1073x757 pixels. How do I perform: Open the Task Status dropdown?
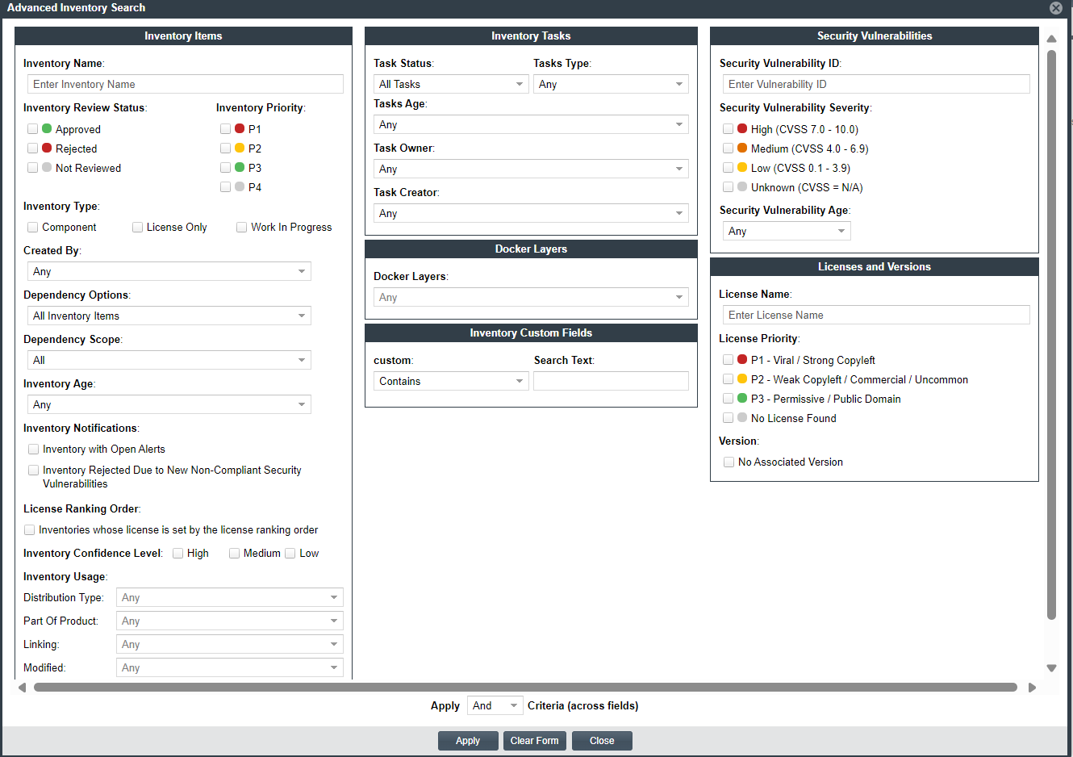(x=450, y=84)
